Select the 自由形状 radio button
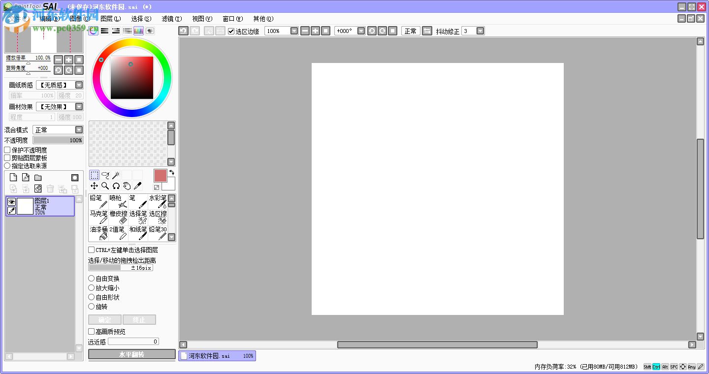709x374 pixels. click(x=92, y=297)
